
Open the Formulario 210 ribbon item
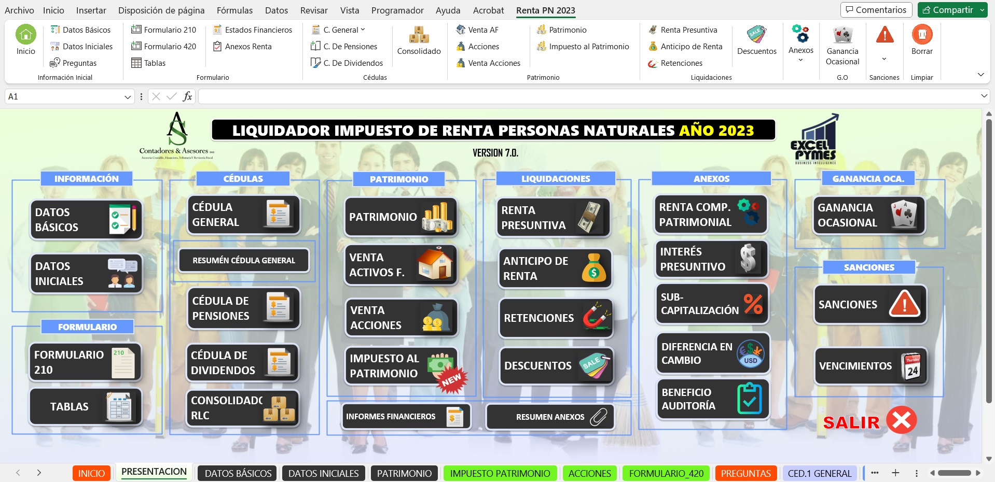pyautogui.click(x=164, y=30)
